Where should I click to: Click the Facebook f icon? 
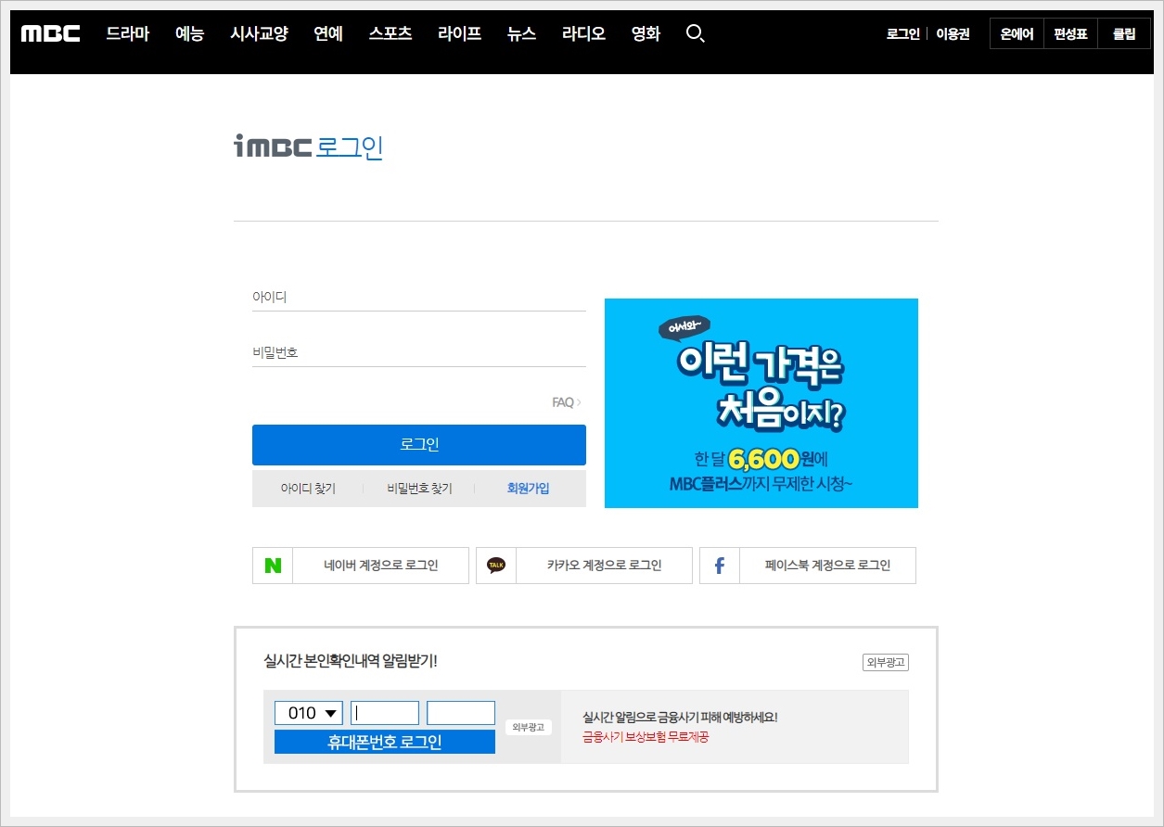(720, 566)
